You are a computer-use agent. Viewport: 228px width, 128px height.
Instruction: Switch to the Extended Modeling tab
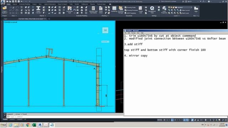point(25,4)
